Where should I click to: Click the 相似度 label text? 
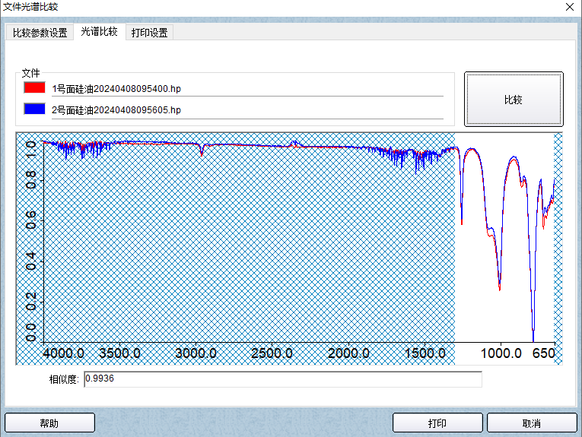pos(64,378)
